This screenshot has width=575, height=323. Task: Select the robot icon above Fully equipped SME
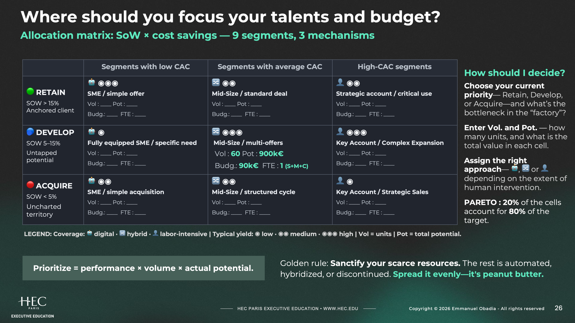click(92, 132)
